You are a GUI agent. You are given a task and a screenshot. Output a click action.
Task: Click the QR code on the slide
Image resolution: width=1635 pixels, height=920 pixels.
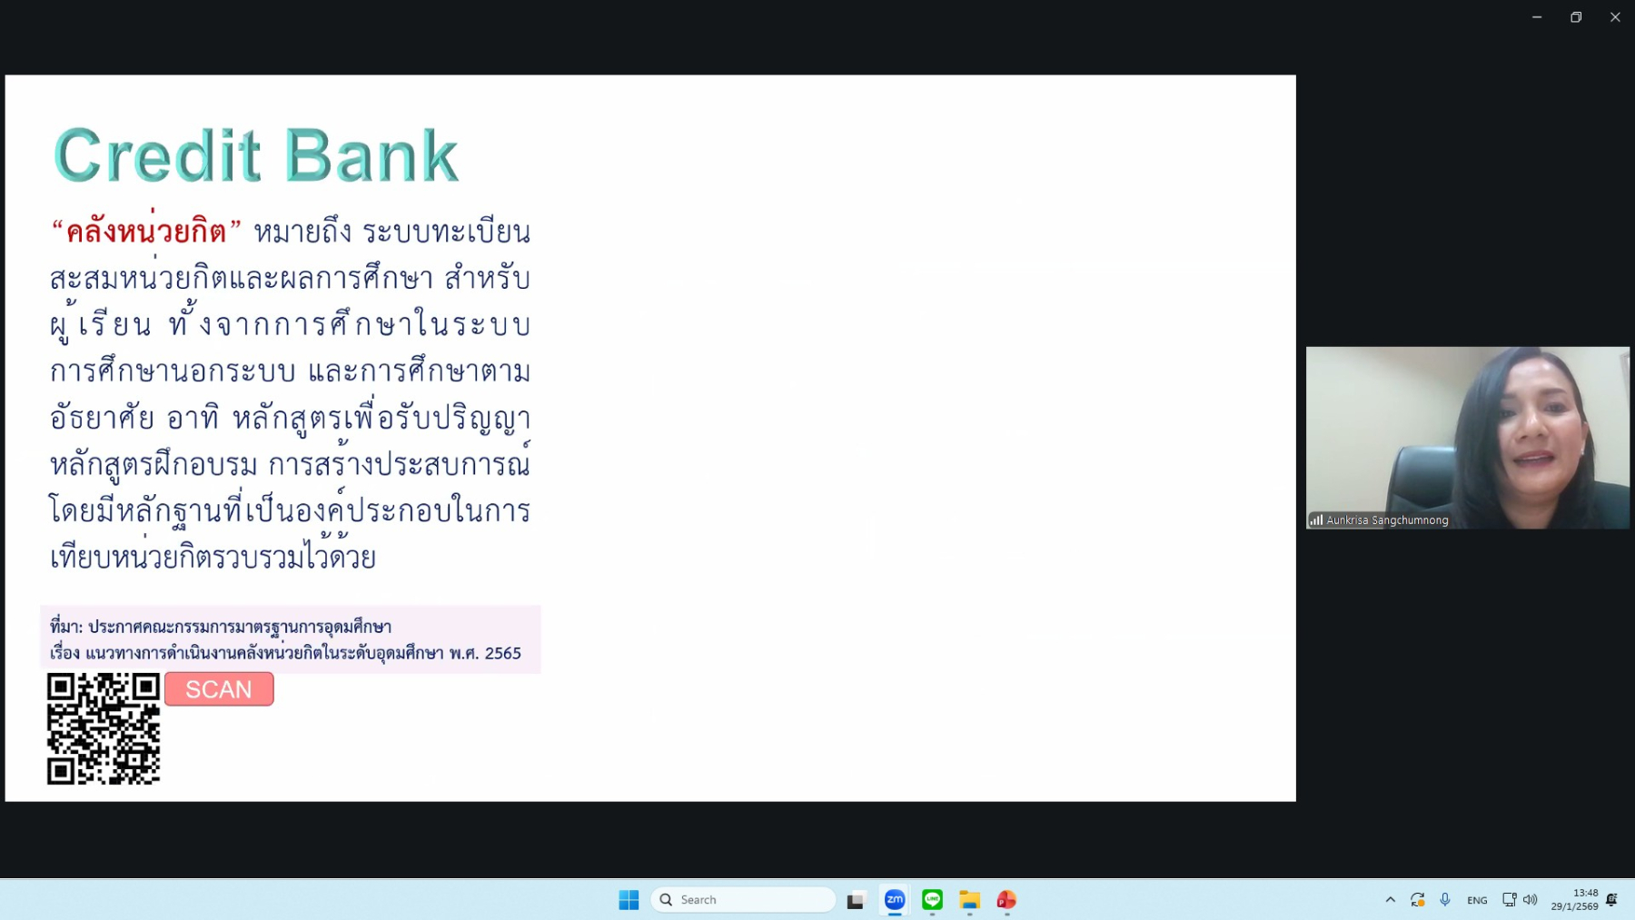coord(104,728)
